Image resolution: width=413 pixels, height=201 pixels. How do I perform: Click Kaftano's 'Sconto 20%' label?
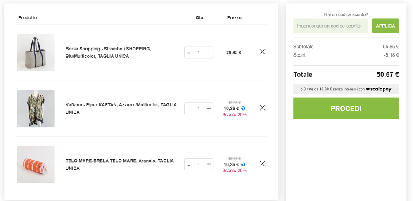click(x=234, y=114)
